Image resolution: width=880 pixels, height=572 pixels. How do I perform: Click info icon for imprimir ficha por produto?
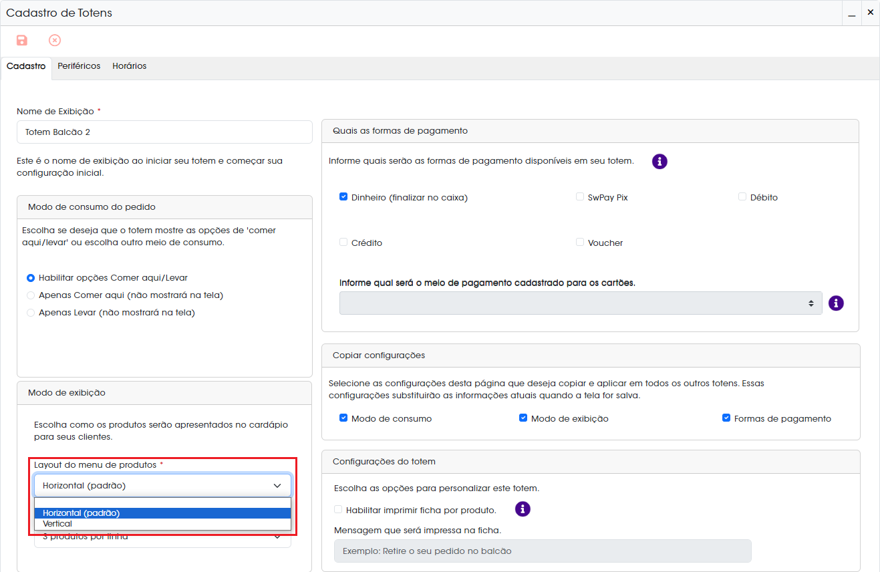coord(523,509)
